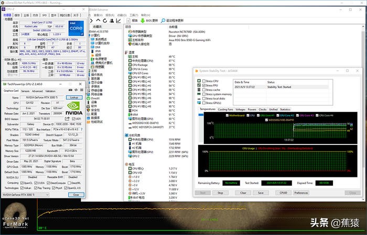Image resolution: width=367 pixels, height=235 pixels.
Task: Enable the Stress system memory checkbox
Action: coord(204,94)
